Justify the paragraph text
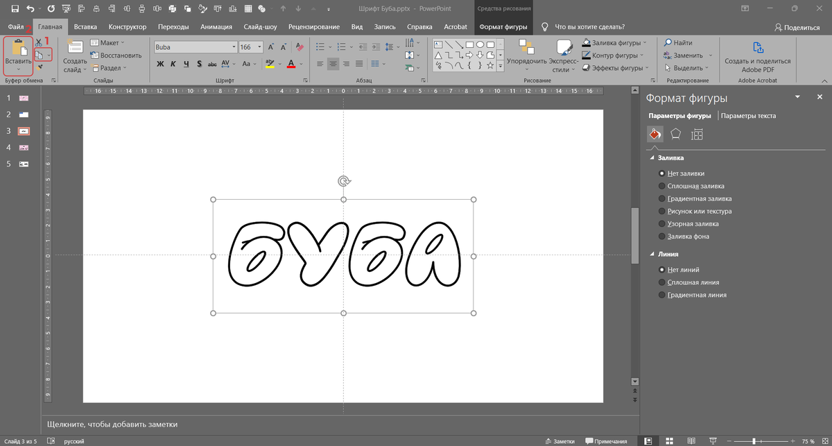 pyautogui.click(x=360, y=64)
